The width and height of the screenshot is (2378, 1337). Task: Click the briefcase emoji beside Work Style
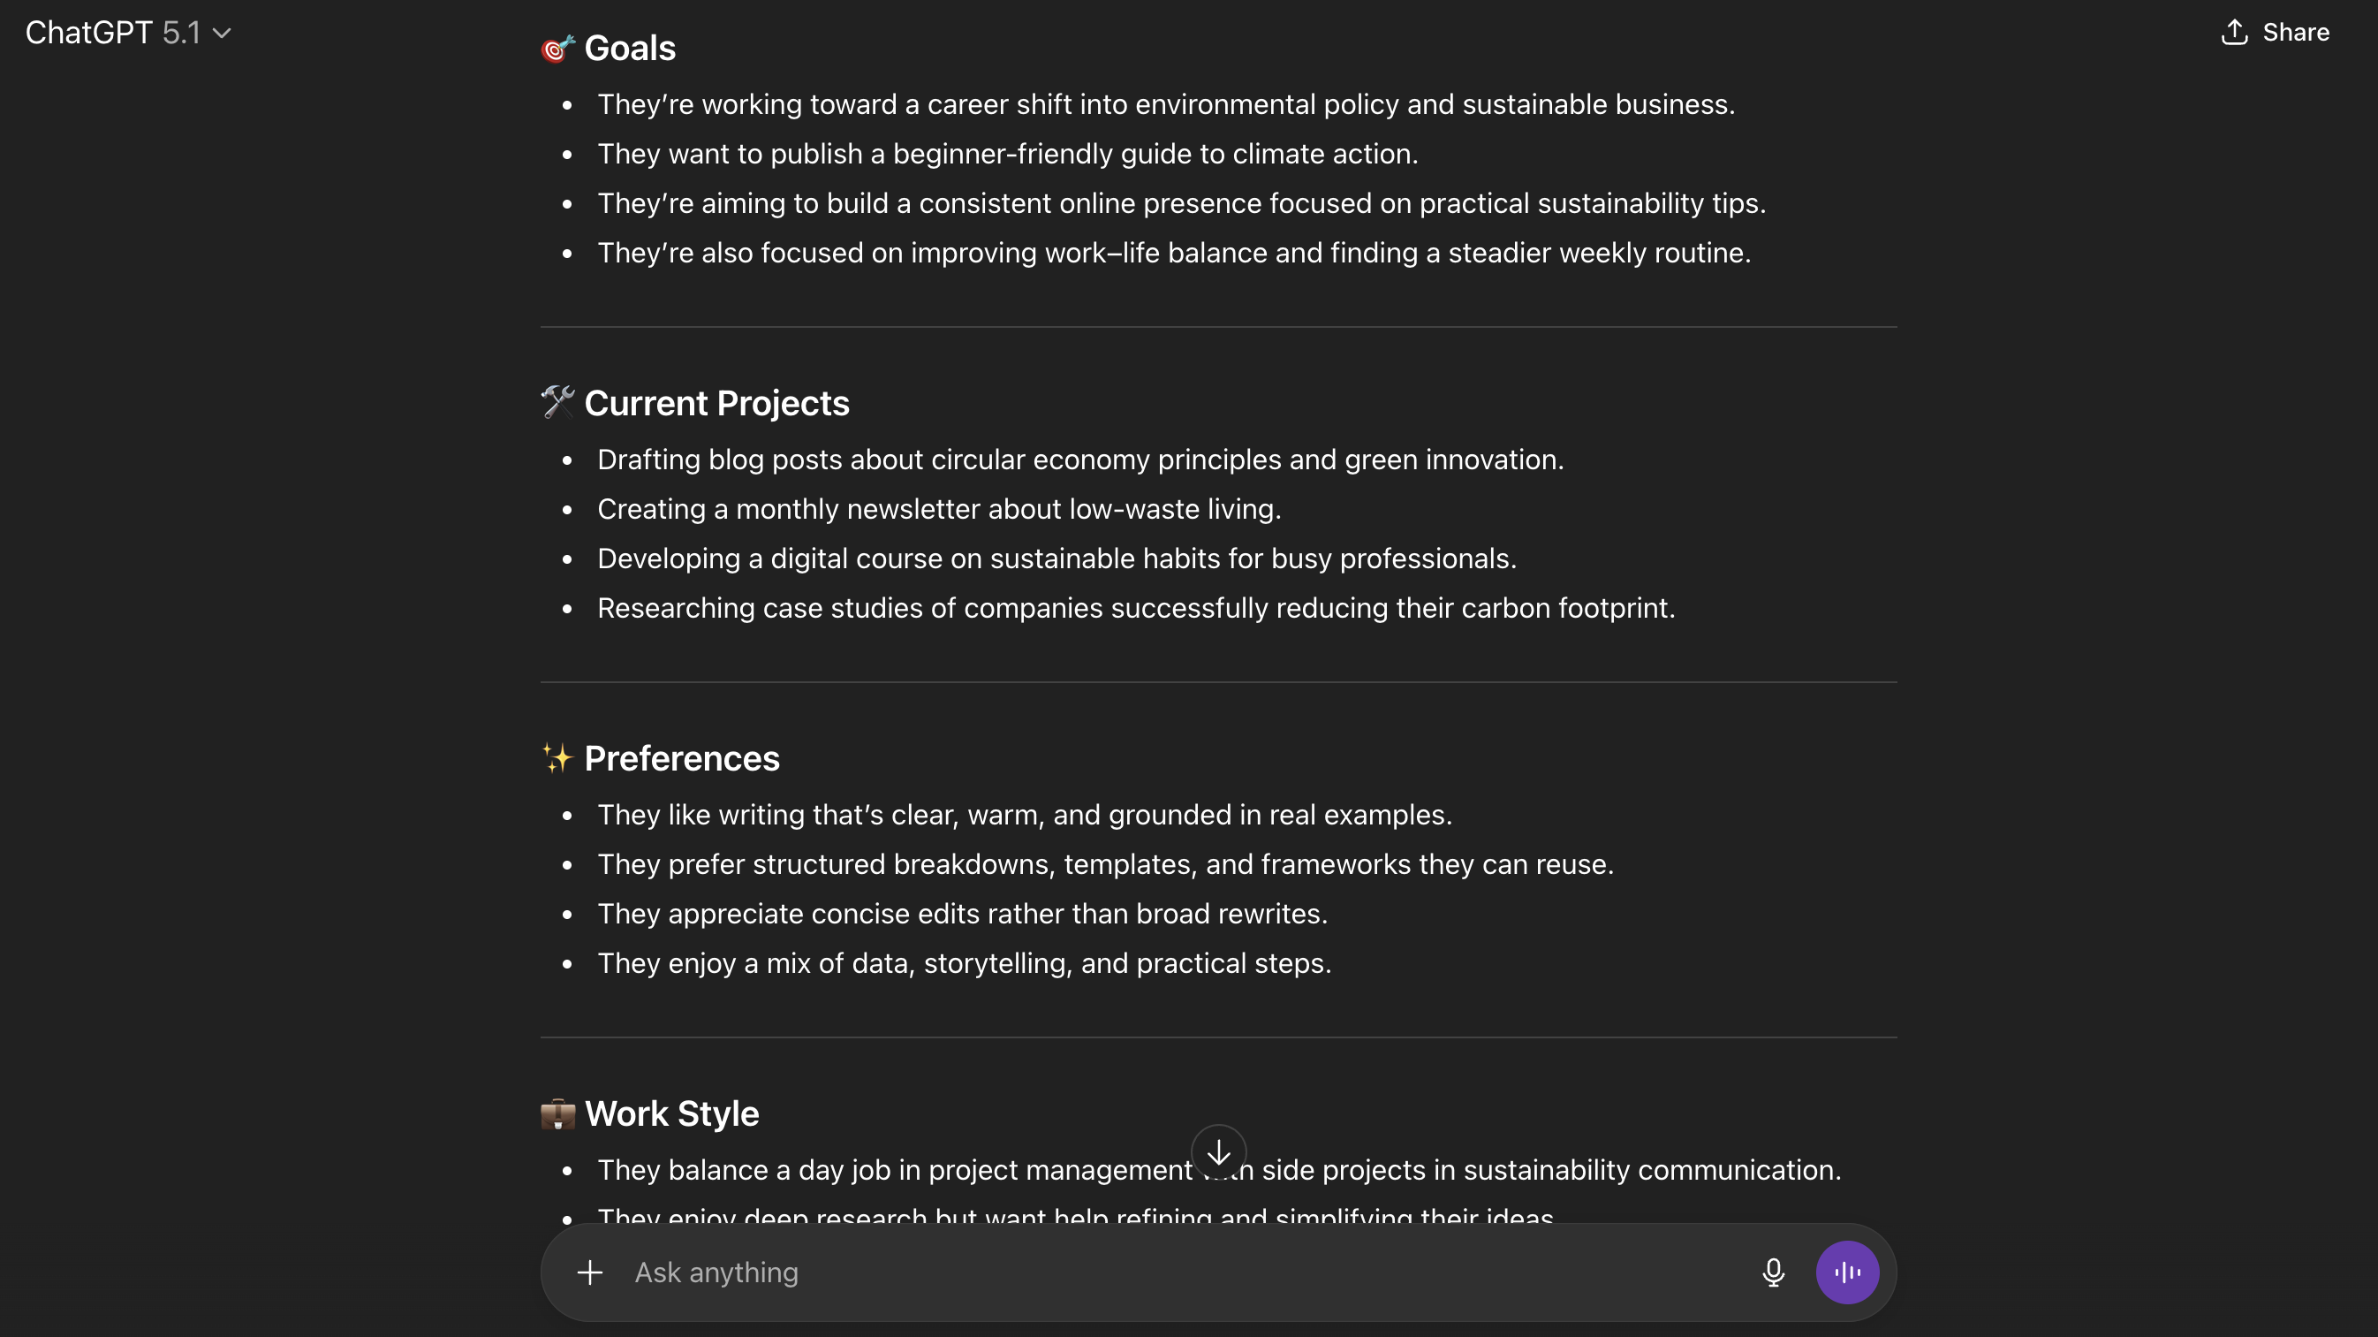click(557, 1113)
